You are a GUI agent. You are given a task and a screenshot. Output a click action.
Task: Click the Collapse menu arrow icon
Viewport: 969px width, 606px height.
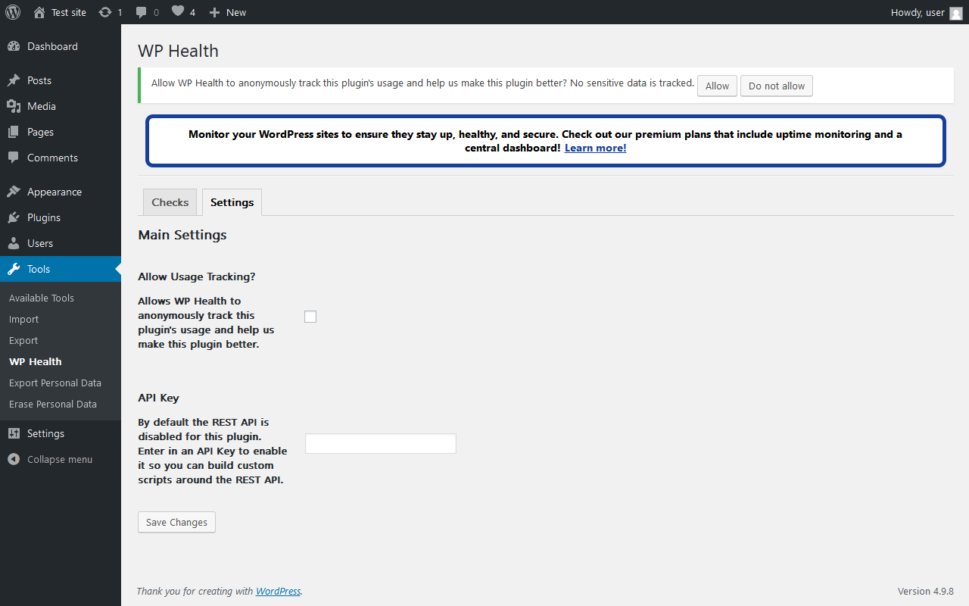[x=14, y=459]
